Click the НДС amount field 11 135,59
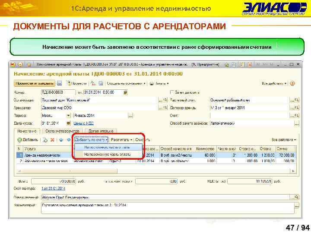Screen dimensions: 311x233 [250, 181]
